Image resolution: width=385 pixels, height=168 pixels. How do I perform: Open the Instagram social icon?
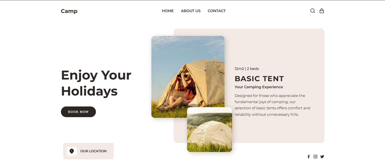tap(315, 157)
